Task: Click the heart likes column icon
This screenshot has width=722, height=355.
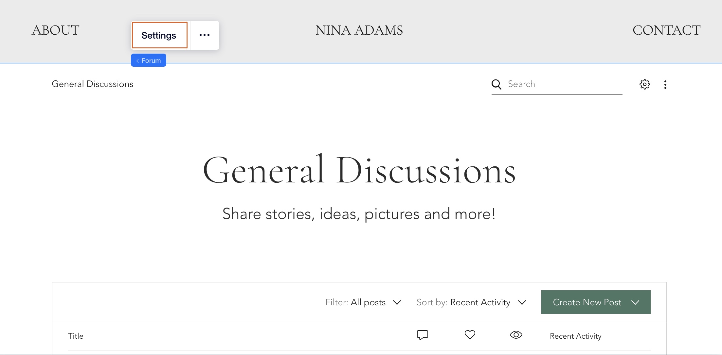Action: [x=470, y=335]
